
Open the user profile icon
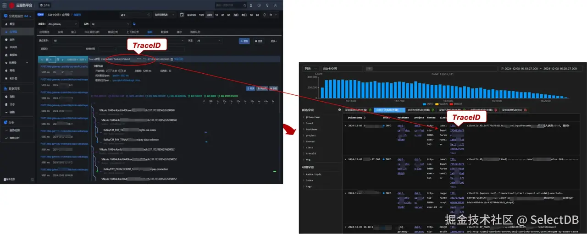[x=275, y=5]
